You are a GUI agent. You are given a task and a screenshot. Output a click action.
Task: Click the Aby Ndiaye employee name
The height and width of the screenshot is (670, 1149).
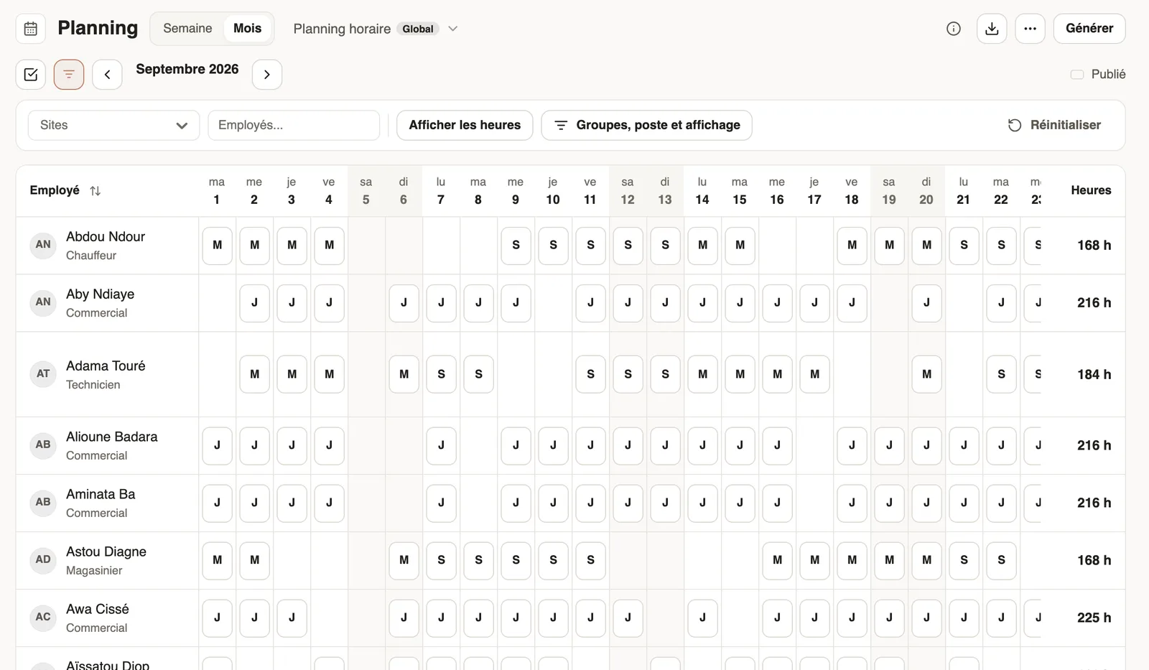point(100,294)
